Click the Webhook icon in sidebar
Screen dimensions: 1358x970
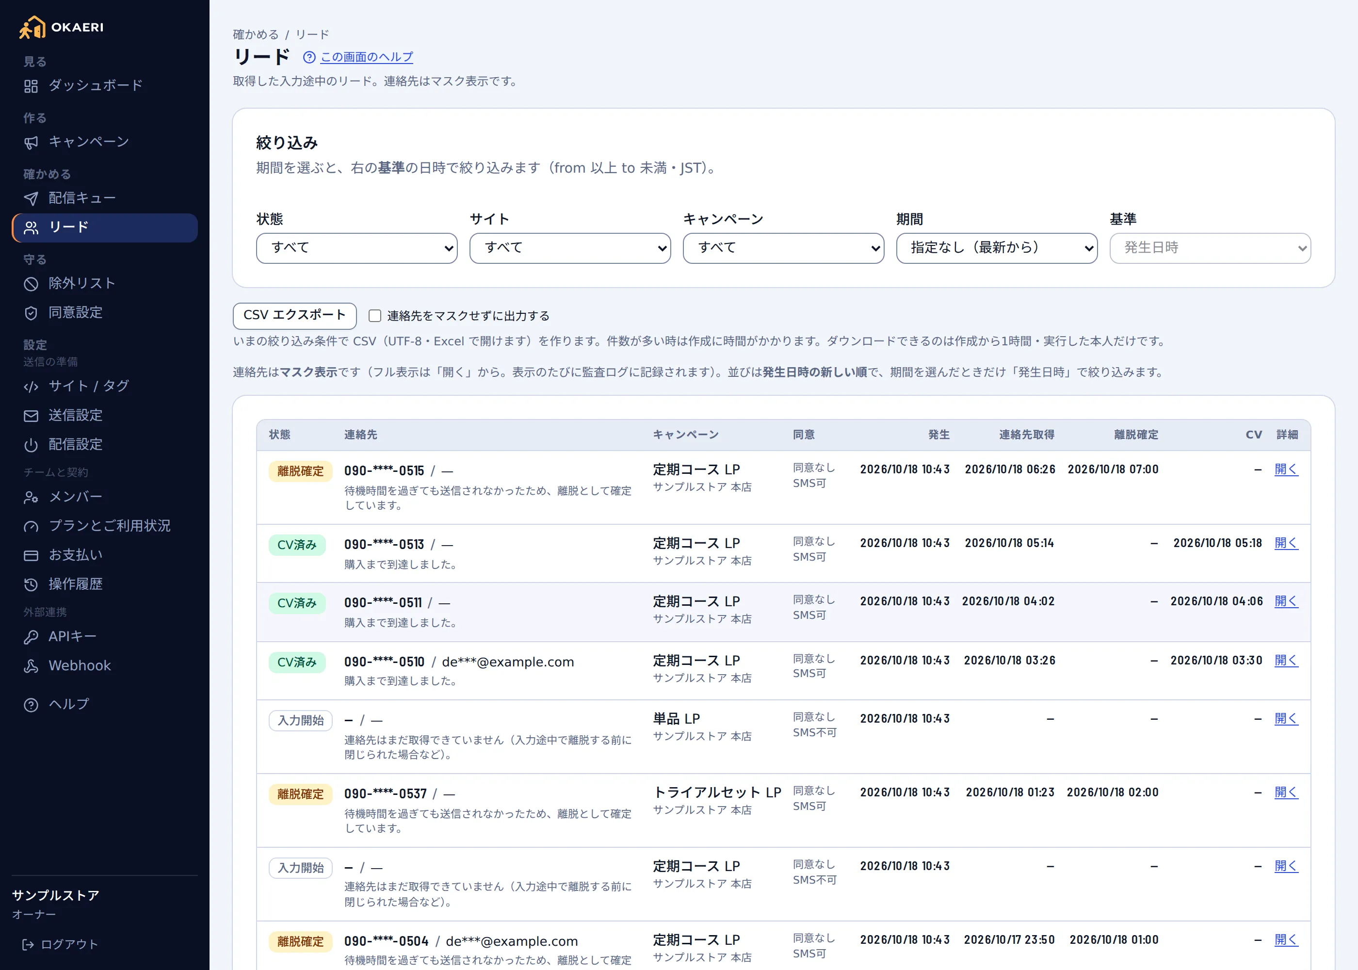pos(31,666)
